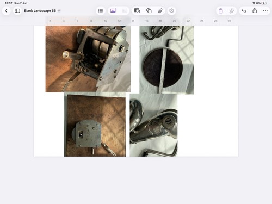Open the Blank Landscape 66 title menu
The image size is (272, 204).
[42, 11]
